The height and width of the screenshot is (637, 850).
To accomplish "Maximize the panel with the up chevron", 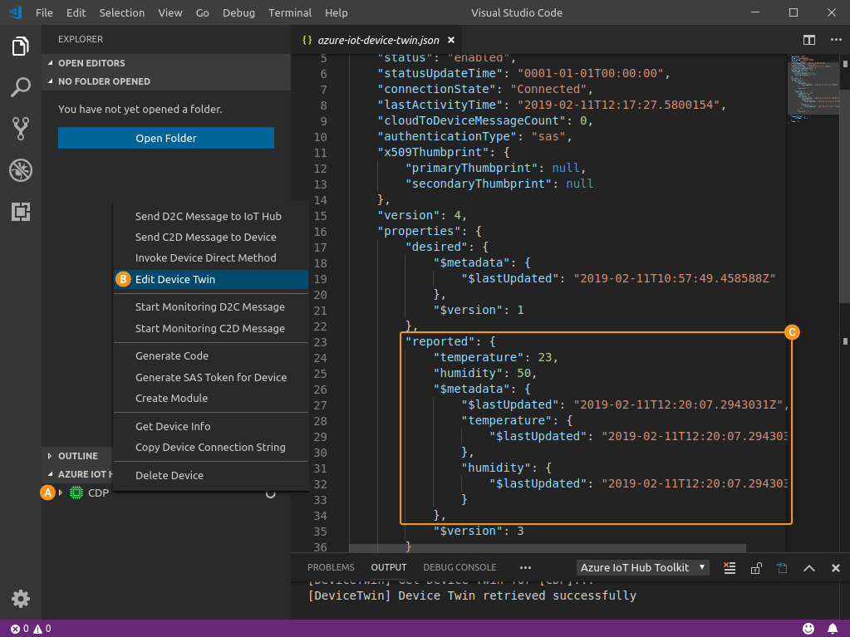I will coord(809,568).
